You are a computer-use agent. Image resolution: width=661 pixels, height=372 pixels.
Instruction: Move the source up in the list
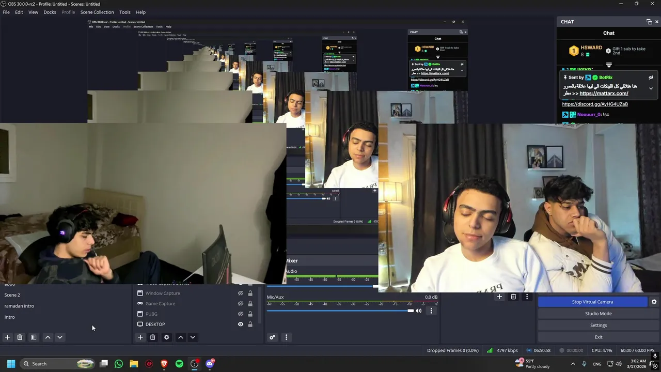pyautogui.click(x=180, y=337)
